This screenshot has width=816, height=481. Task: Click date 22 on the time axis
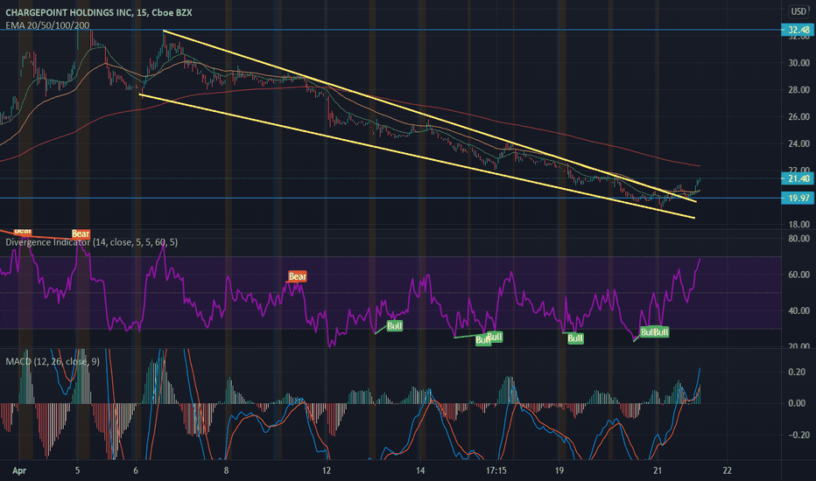(x=727, y=471)
